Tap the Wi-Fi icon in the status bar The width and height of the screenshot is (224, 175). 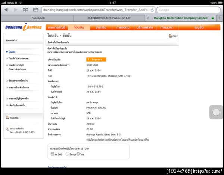21,3
